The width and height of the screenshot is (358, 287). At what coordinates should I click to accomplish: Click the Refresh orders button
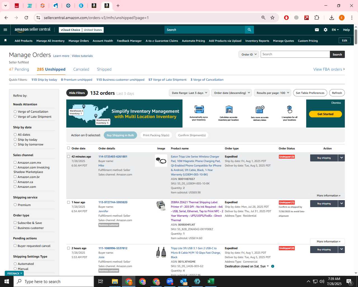coord(337,93)
